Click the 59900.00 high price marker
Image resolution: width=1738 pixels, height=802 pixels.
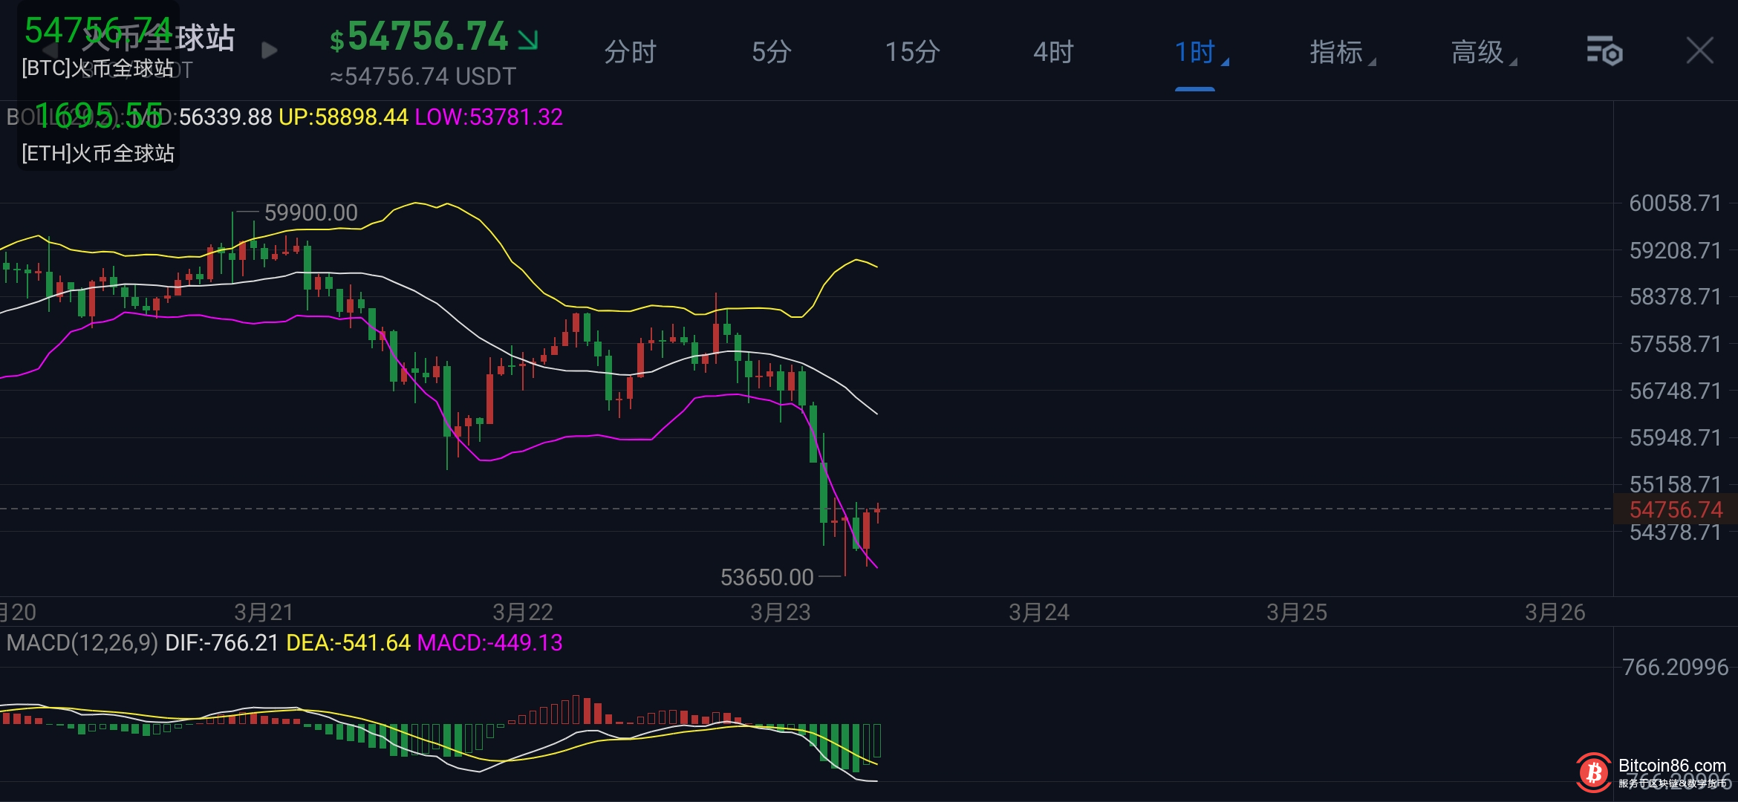pyautogui.click(x=310, y=213)
